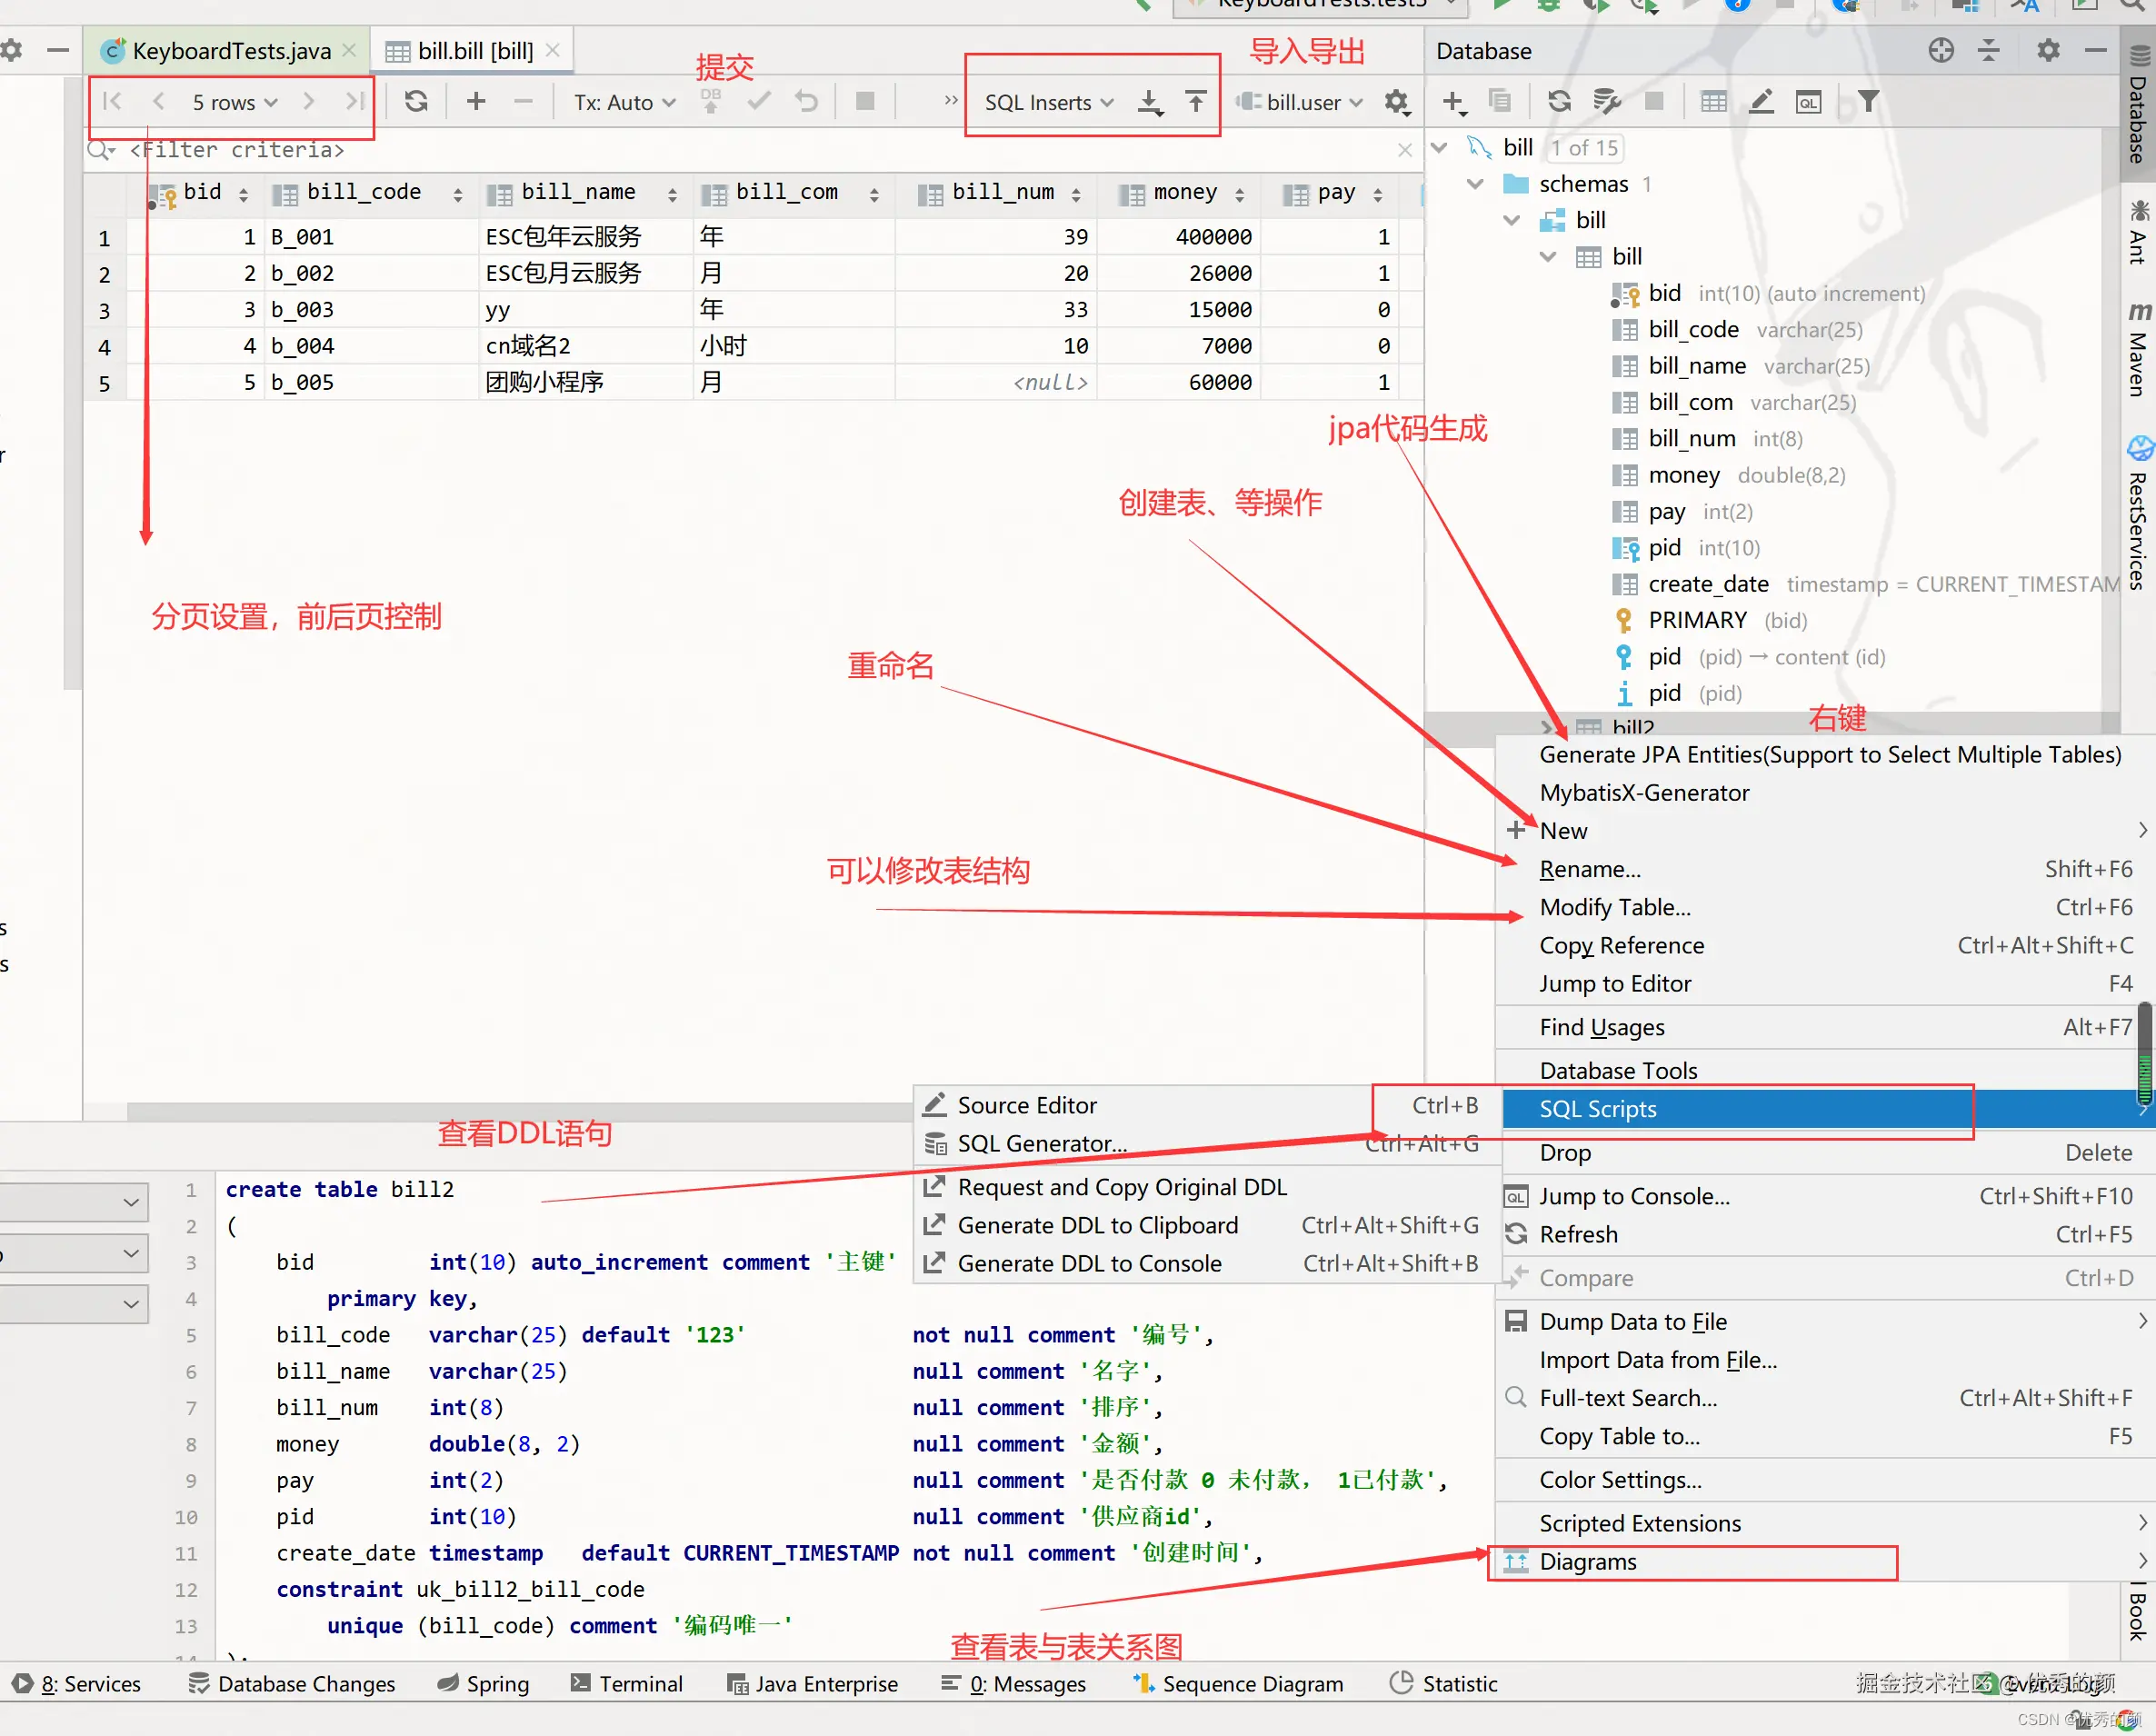Click the import data upload icon
Viewport: 2156px width, 1736px height.
point(1195,101)
